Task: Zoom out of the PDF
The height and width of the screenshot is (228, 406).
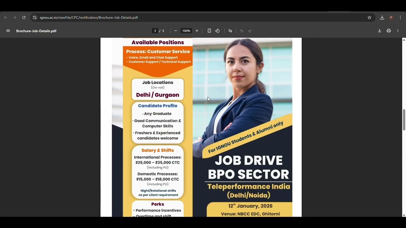Action: pyautogui.click(x=175, y=31)
